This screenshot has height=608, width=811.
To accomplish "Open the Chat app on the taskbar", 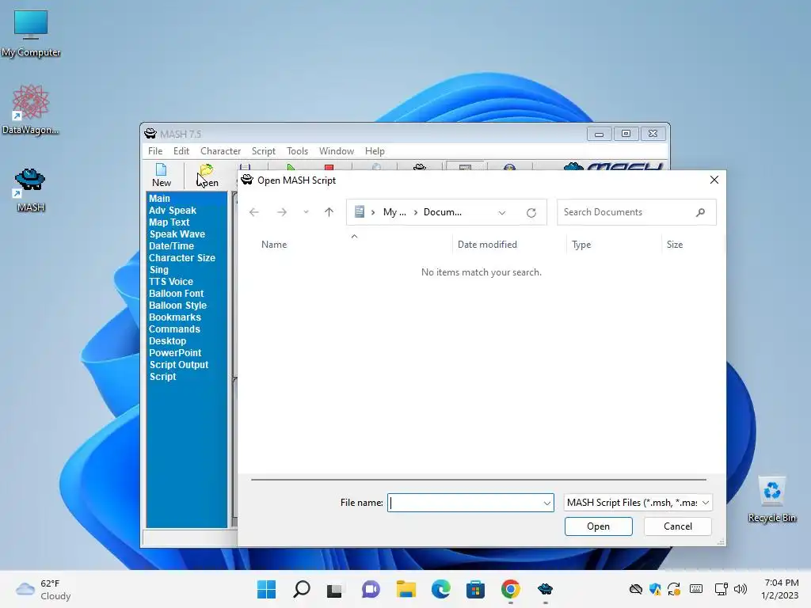I will (371, 589).
